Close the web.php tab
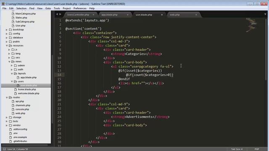This screenshot has height=151, width=269. point(196,15)
